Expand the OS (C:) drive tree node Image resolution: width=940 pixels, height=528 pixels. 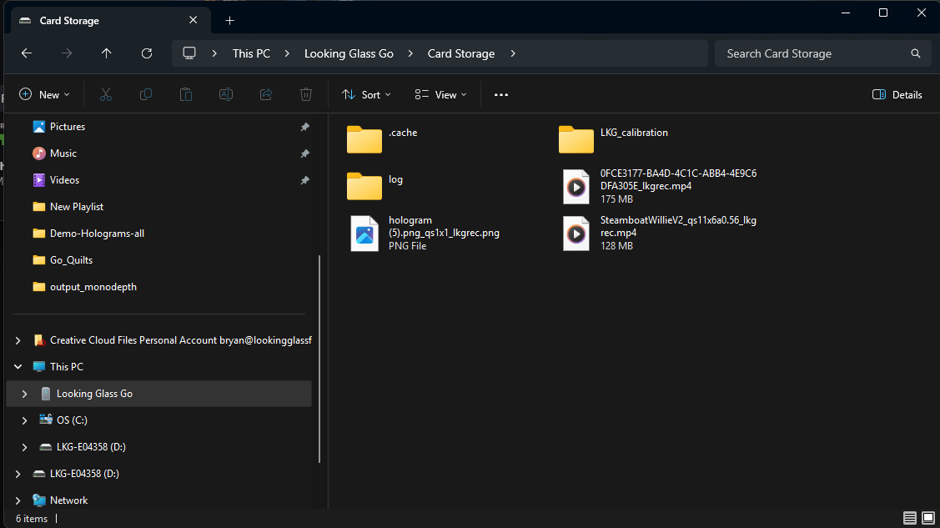click(25, 420)
